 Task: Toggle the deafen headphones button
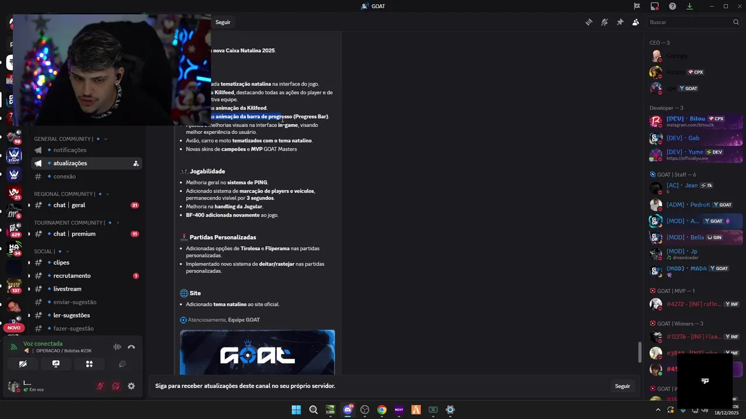(116, 386)
